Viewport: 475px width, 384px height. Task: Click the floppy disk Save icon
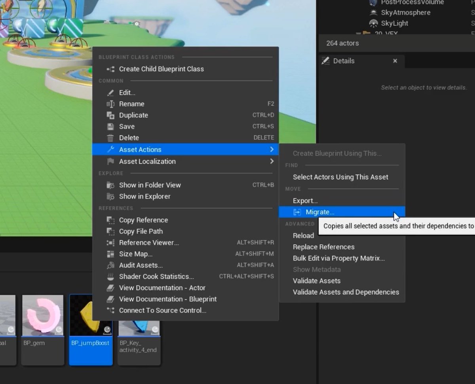pos(110,127)
